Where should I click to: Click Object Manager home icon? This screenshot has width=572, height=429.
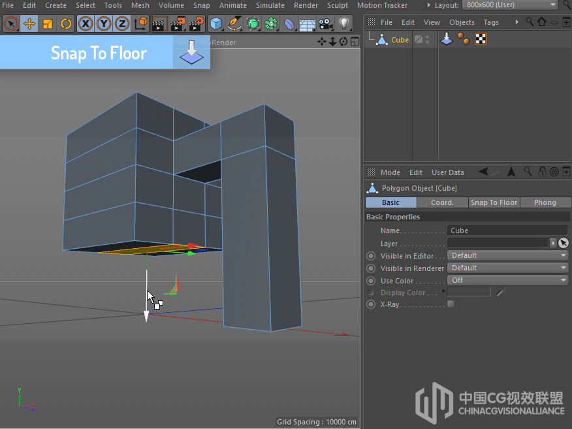[x=542, y=22]
